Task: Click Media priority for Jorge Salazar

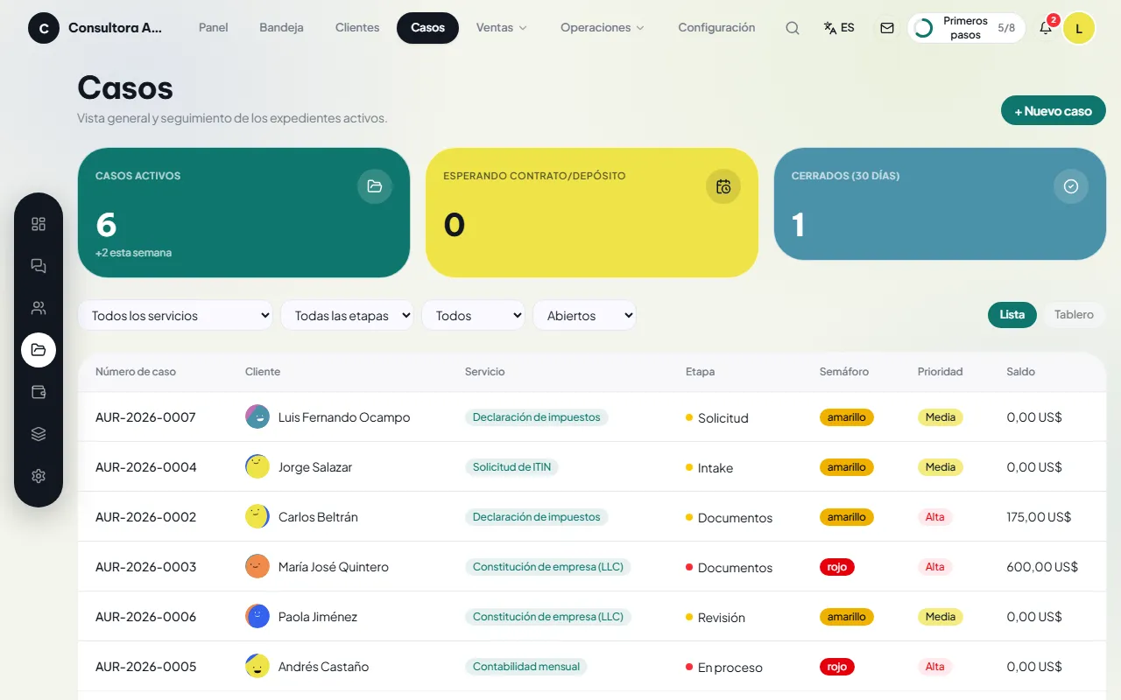Action: click(941, 467)
